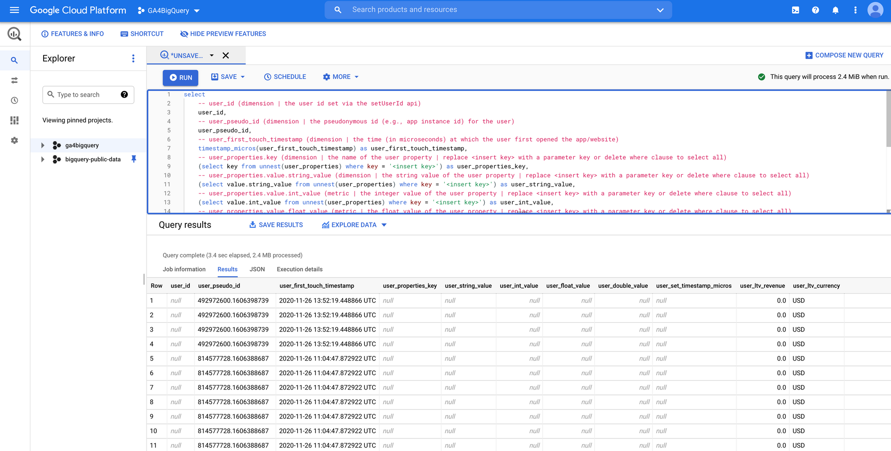
Task: Compose a new query
Action: [844, 55]
